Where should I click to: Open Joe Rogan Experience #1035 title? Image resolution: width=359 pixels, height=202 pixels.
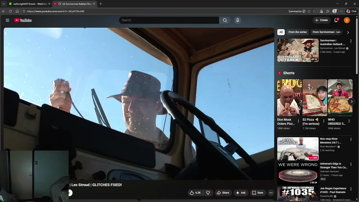point(333,190)
